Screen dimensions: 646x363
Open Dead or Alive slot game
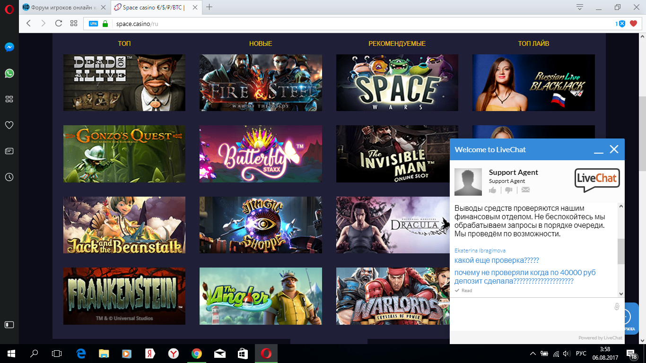point(124,83)
